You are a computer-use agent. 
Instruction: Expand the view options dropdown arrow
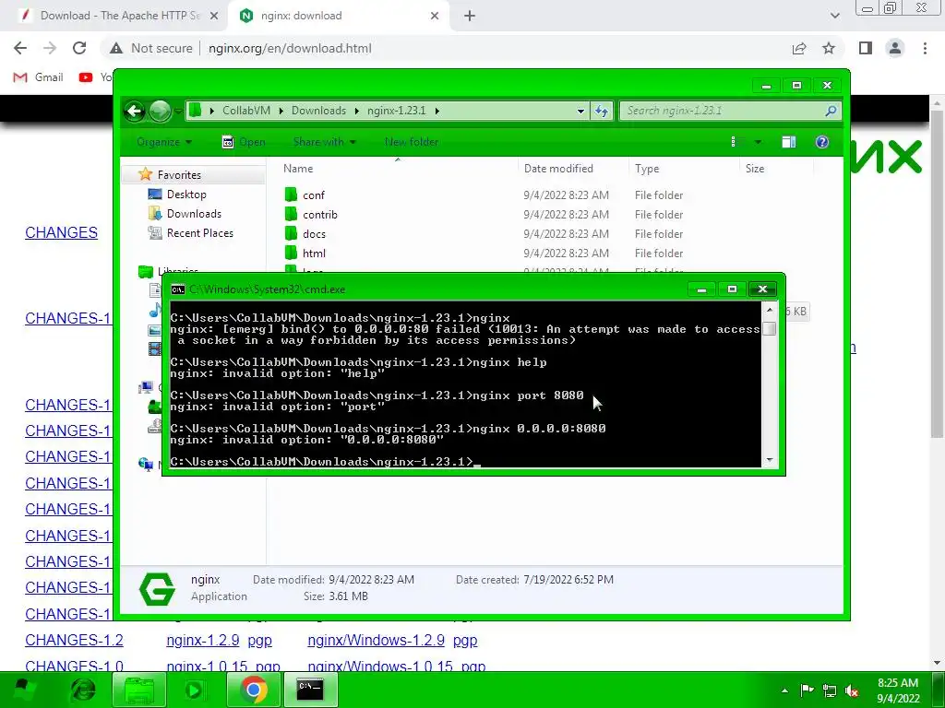point(758,142)
